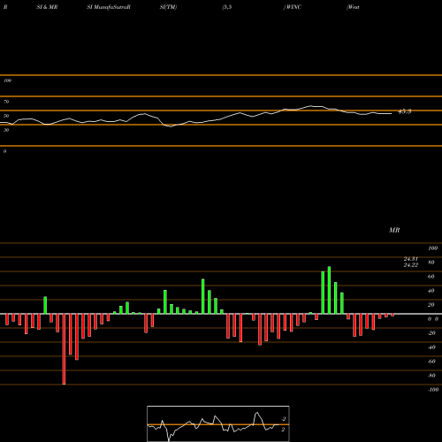The height and width of the screenshot is (442, 442).
Task: Select the 24.22 value in MR panel
Action: (411, 265)
